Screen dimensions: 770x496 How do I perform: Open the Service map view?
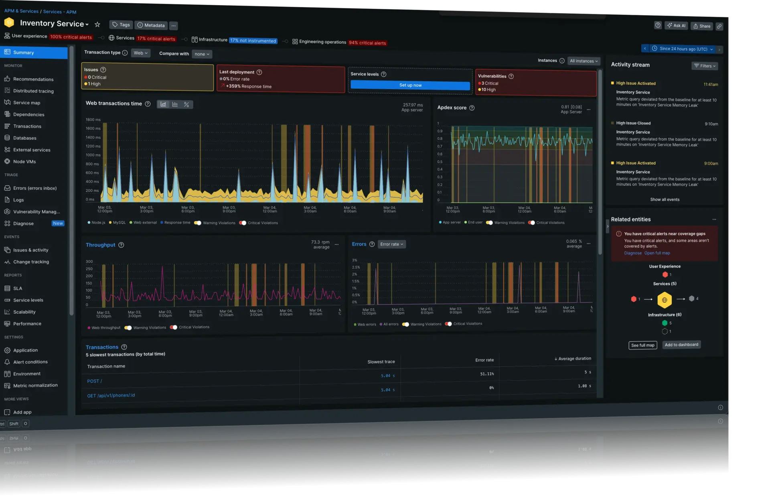tap(28, 102)
